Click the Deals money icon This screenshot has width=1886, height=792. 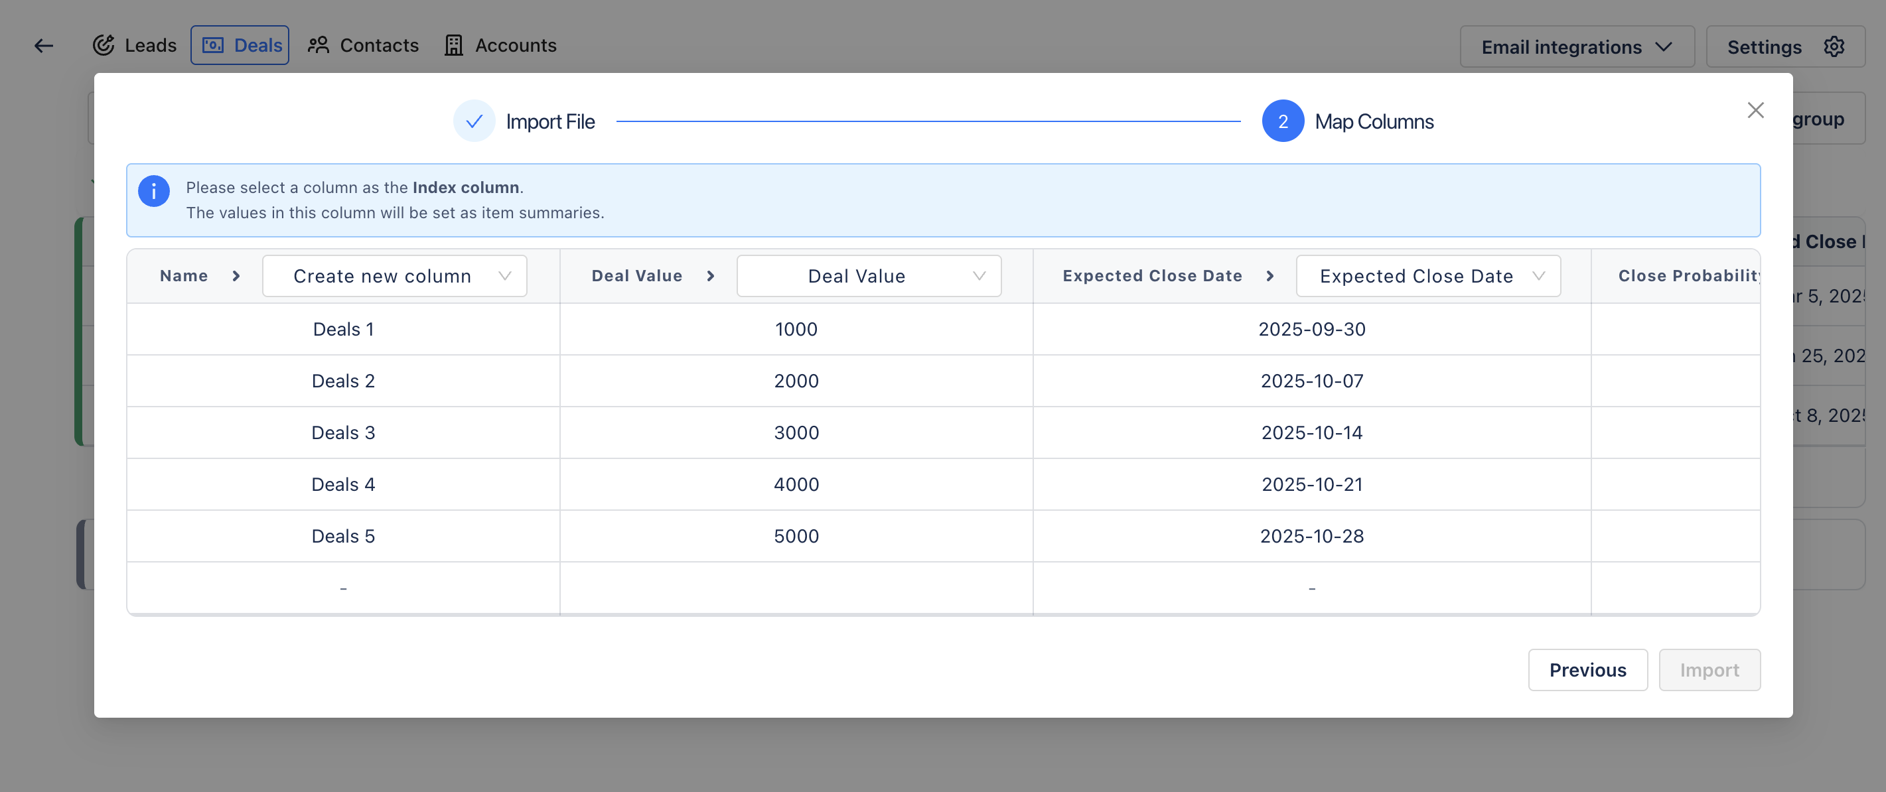click(x=212, y=45)
